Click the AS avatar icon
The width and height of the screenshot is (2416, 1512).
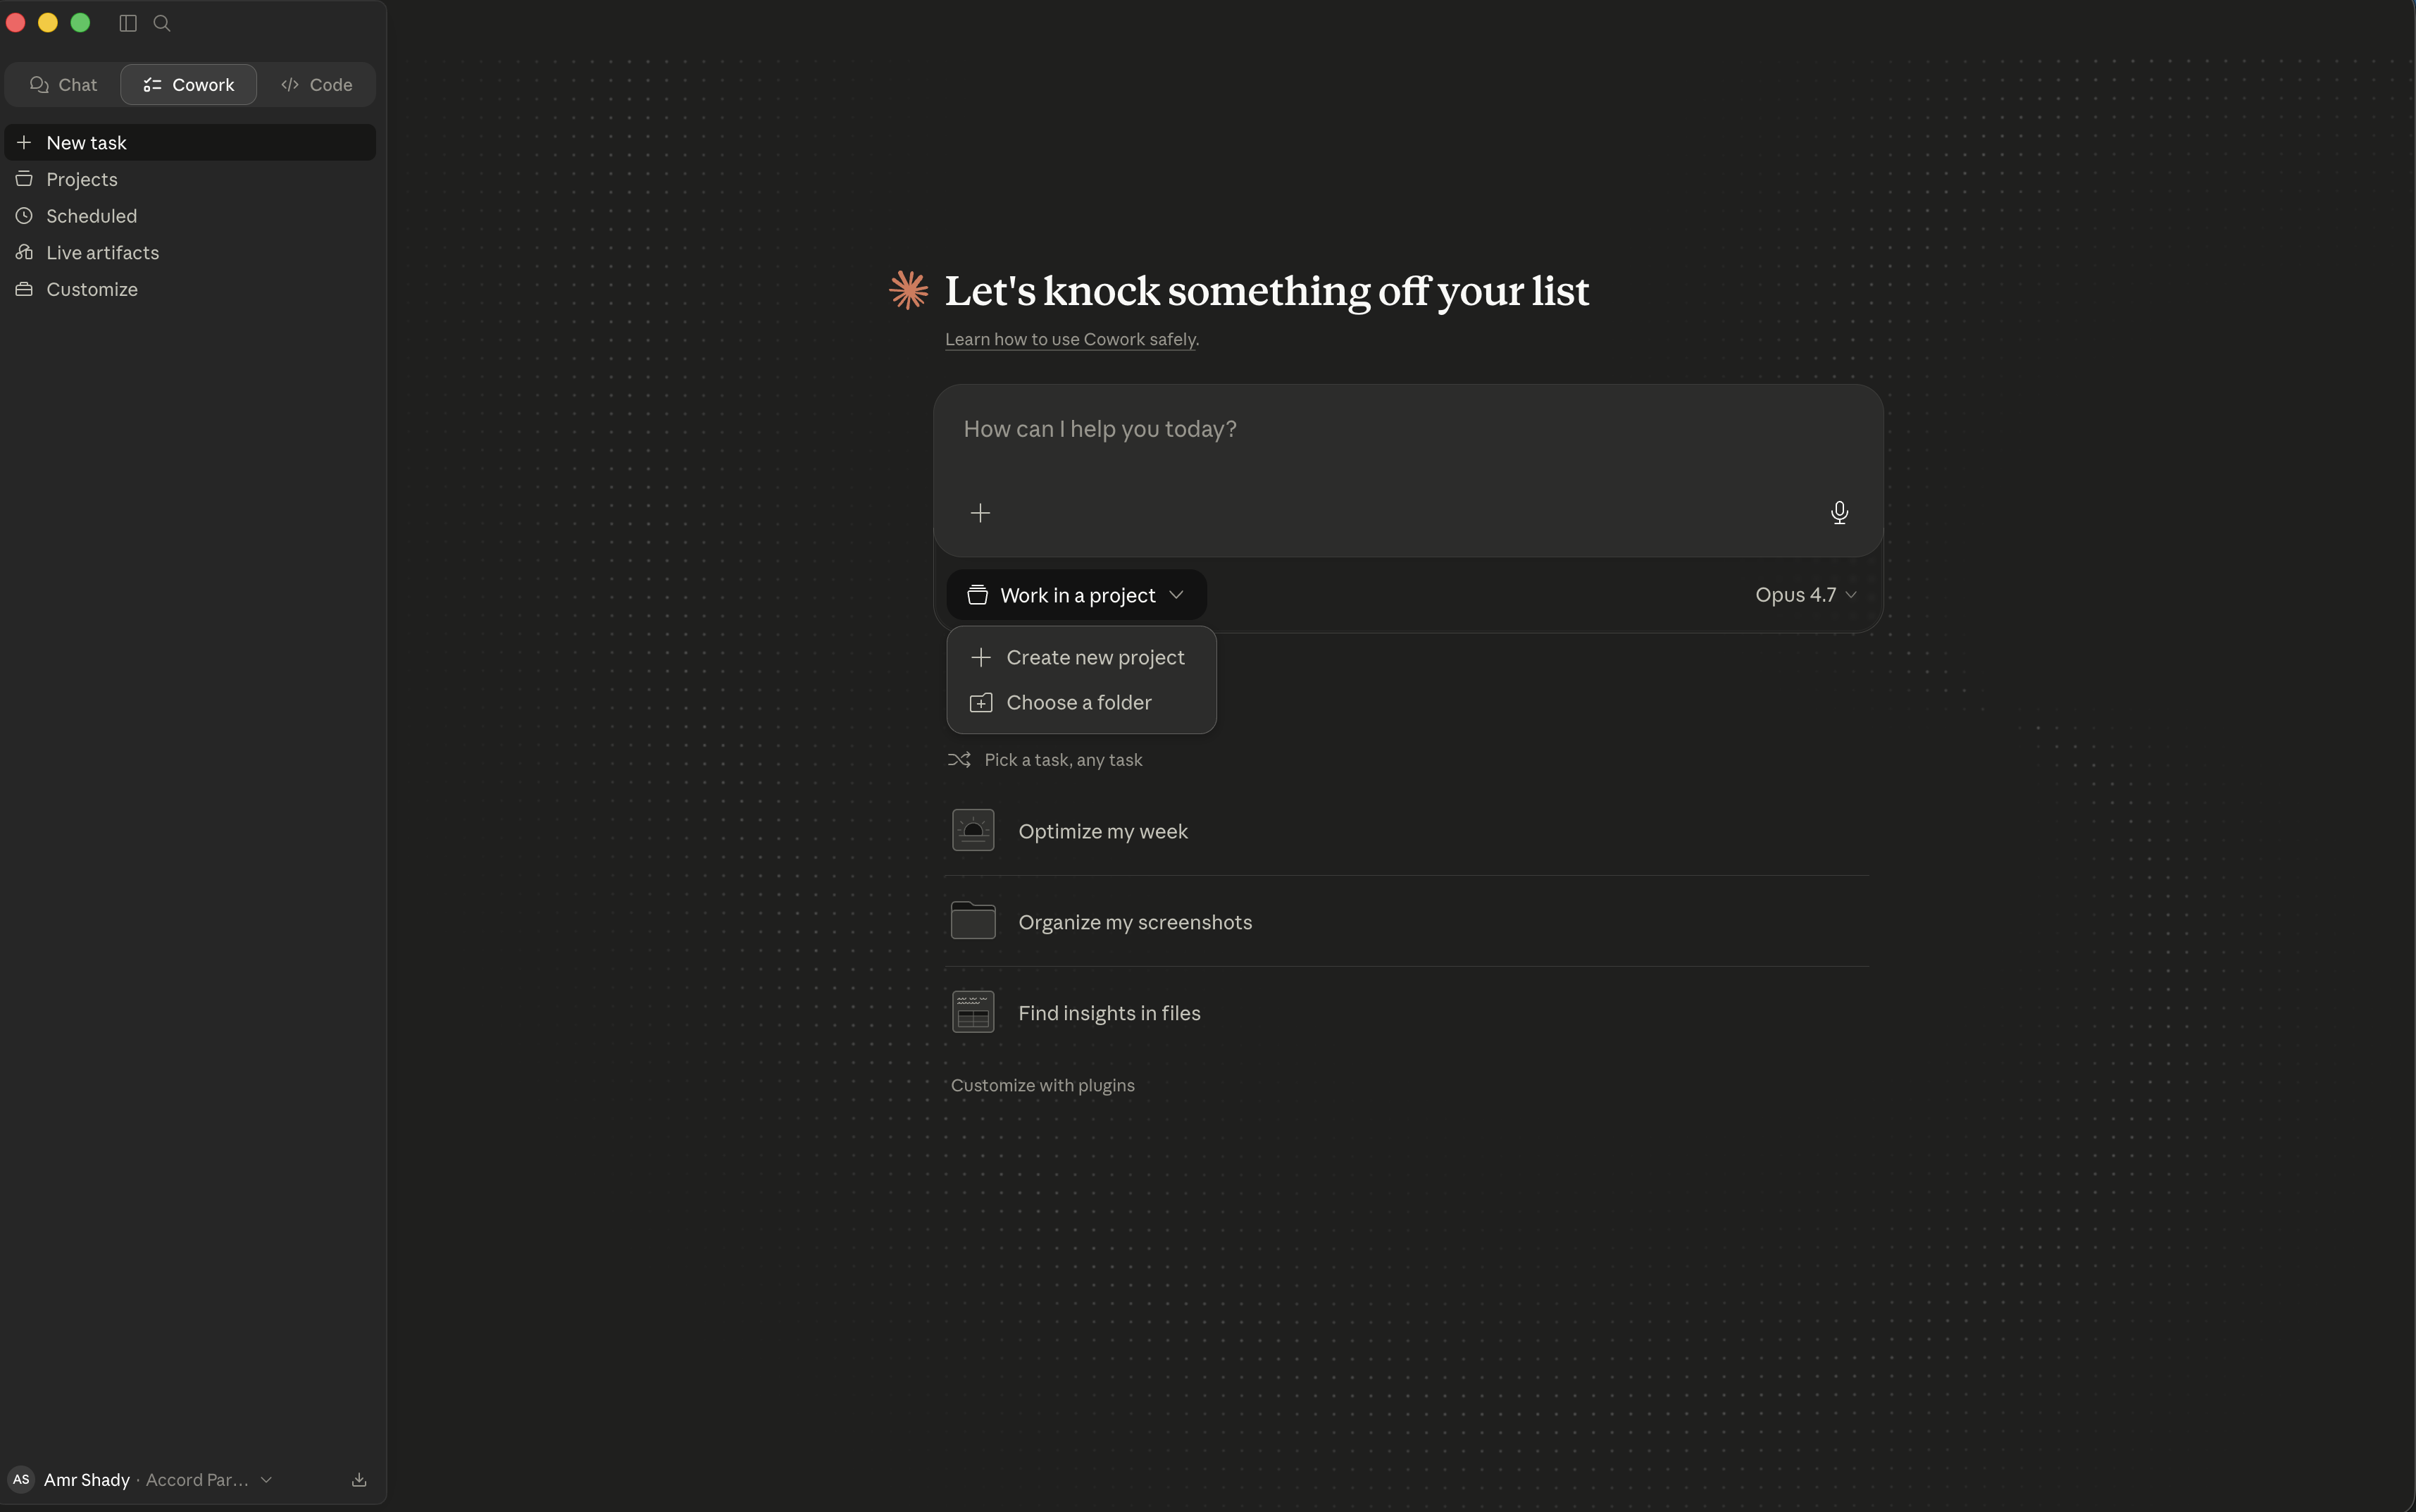coord(21,1480)
